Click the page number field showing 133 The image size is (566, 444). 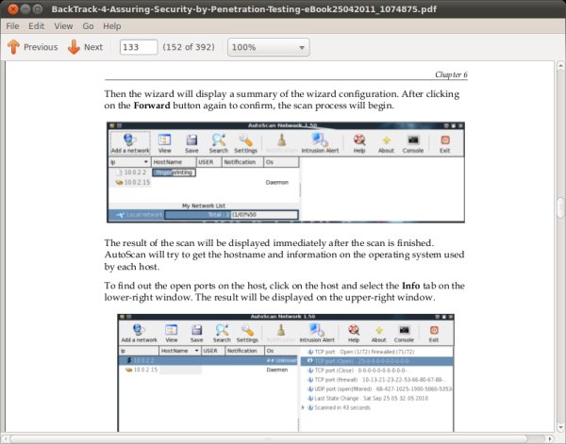tap(139, 47)
